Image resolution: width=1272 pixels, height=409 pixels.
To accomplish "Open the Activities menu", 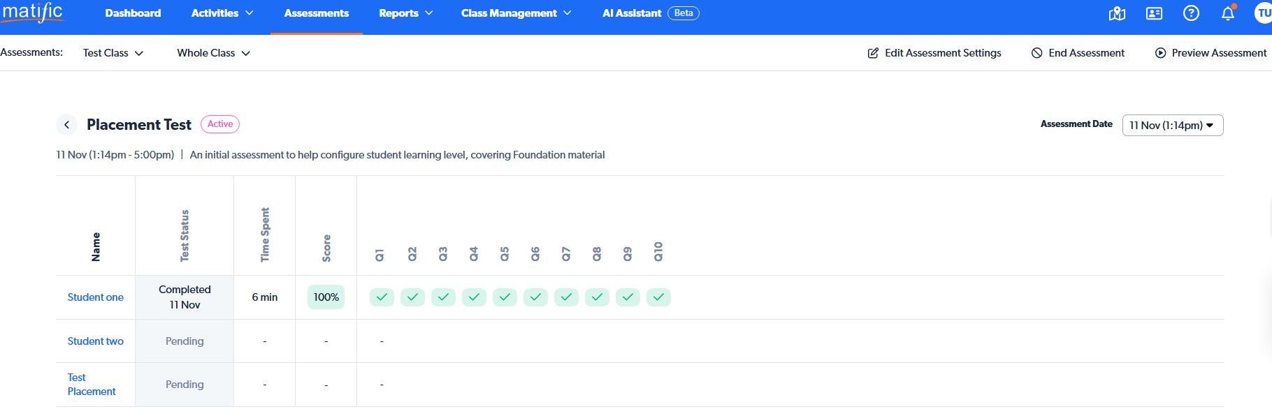I will [222, 13].
